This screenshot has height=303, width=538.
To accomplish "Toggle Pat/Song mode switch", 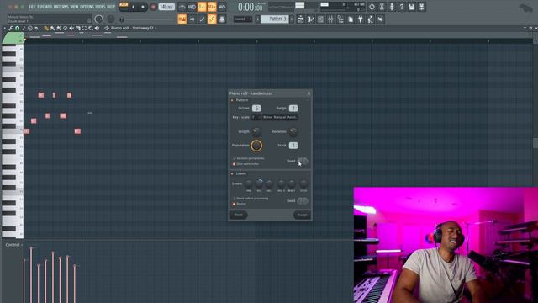I will [x=124, y=6].
